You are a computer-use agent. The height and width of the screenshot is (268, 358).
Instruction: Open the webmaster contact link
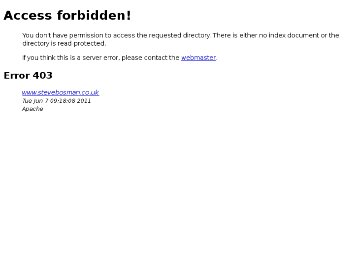click(x=198, y=58)
